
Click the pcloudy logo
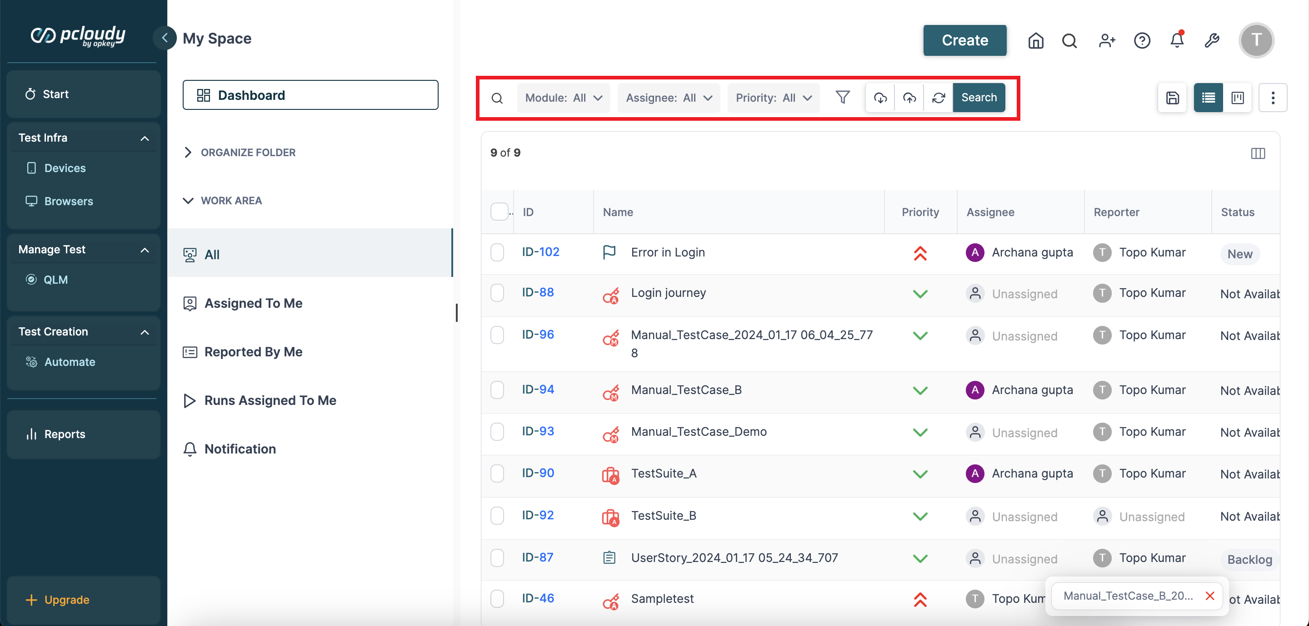[78, 36]
